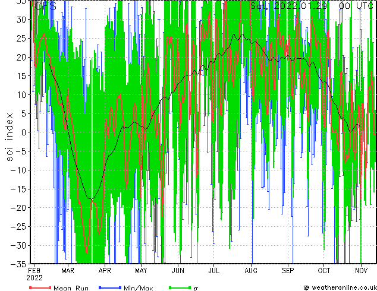Click the y-axis value 20
The width and height of the screenshot is (377, 291).
coord(21,57)
